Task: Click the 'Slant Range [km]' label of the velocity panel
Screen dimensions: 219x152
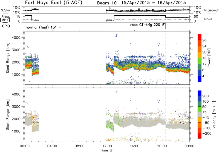Action: point(8,114)
